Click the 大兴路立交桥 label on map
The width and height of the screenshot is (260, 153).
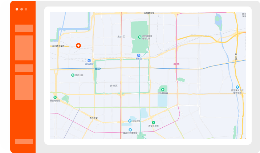58,46
